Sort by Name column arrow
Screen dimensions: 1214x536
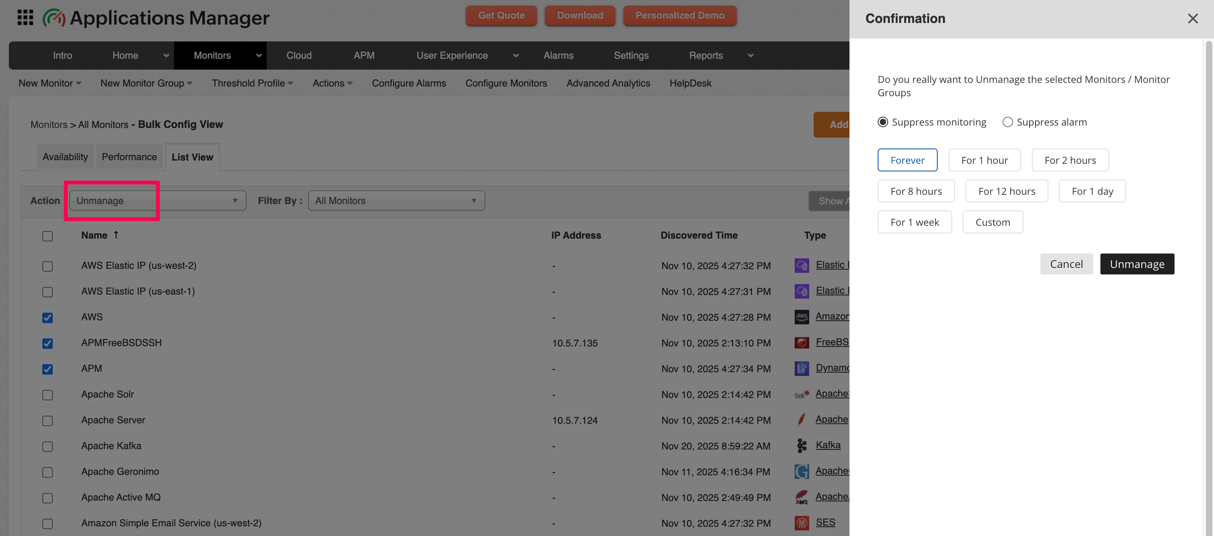(x=116, y=235)
